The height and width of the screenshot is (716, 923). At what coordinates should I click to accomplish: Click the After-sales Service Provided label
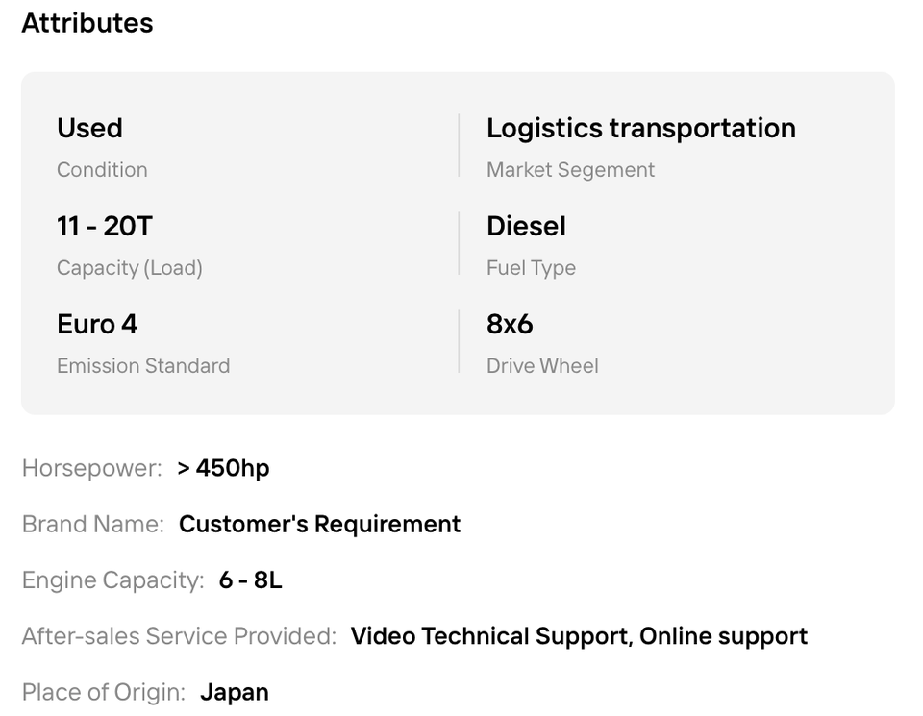click(179, 636)
